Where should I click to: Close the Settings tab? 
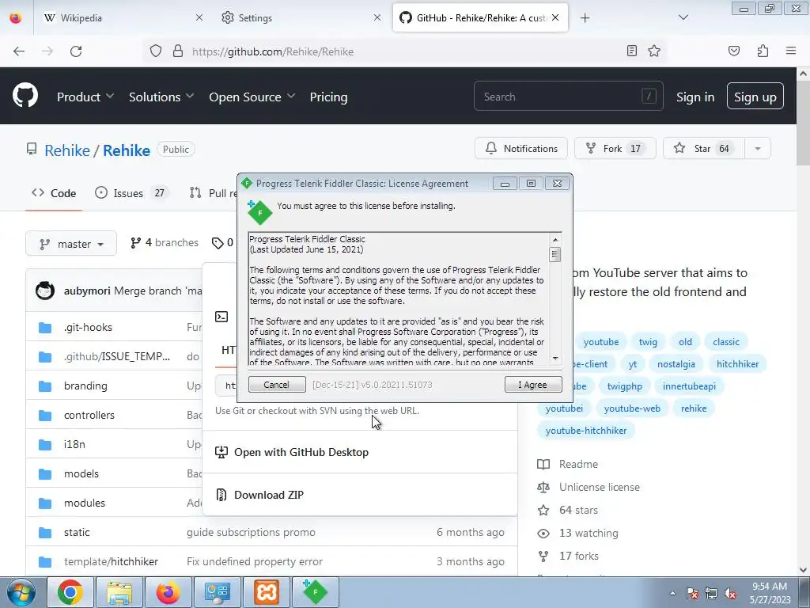[x=377, y=17]
